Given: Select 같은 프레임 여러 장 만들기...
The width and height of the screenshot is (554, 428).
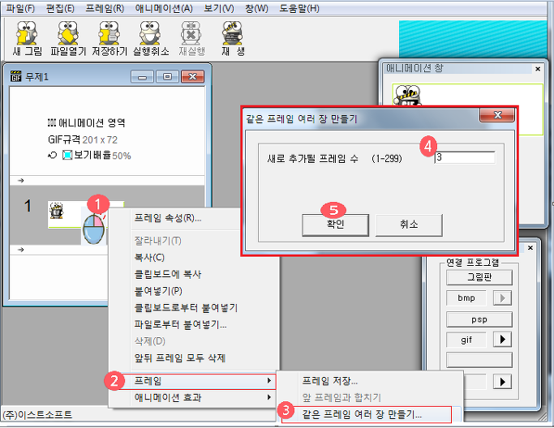Looking at the screenshot, I should tap(367, 414).
